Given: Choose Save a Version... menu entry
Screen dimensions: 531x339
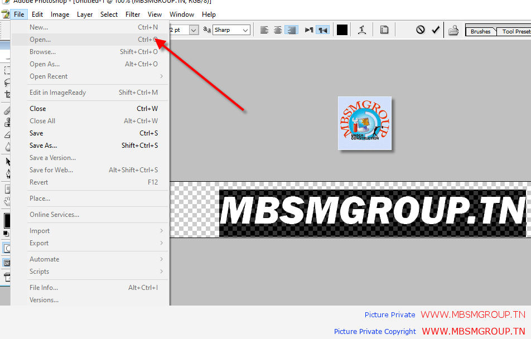Looking at the screenshot, I should point(90,157).
